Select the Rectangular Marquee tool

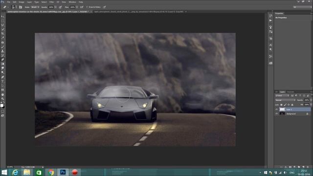(x=2, y=21)
